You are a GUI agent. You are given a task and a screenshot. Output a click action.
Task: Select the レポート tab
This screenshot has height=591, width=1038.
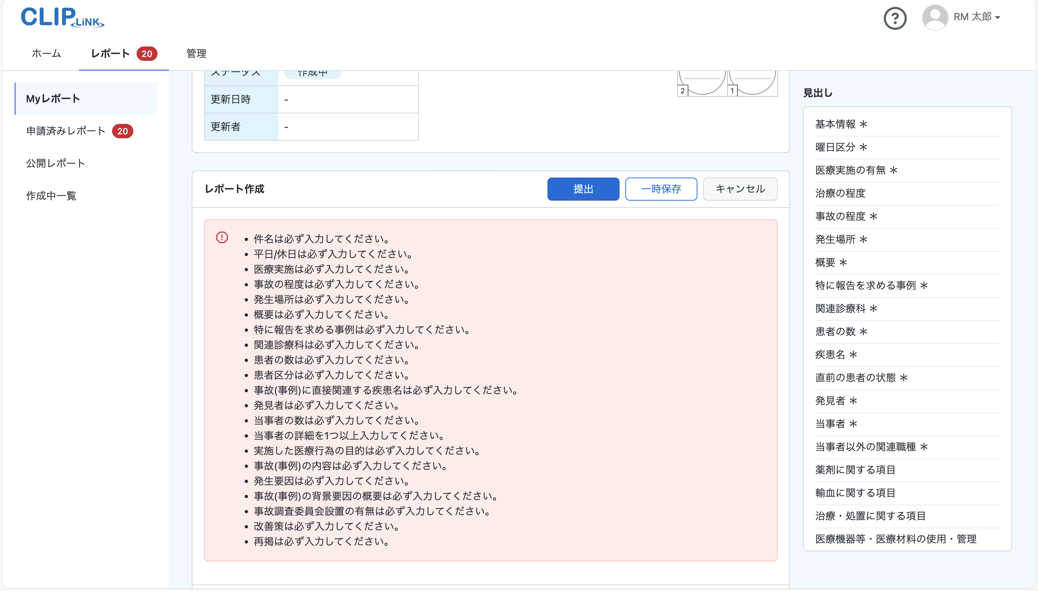(x=110, y=54)
